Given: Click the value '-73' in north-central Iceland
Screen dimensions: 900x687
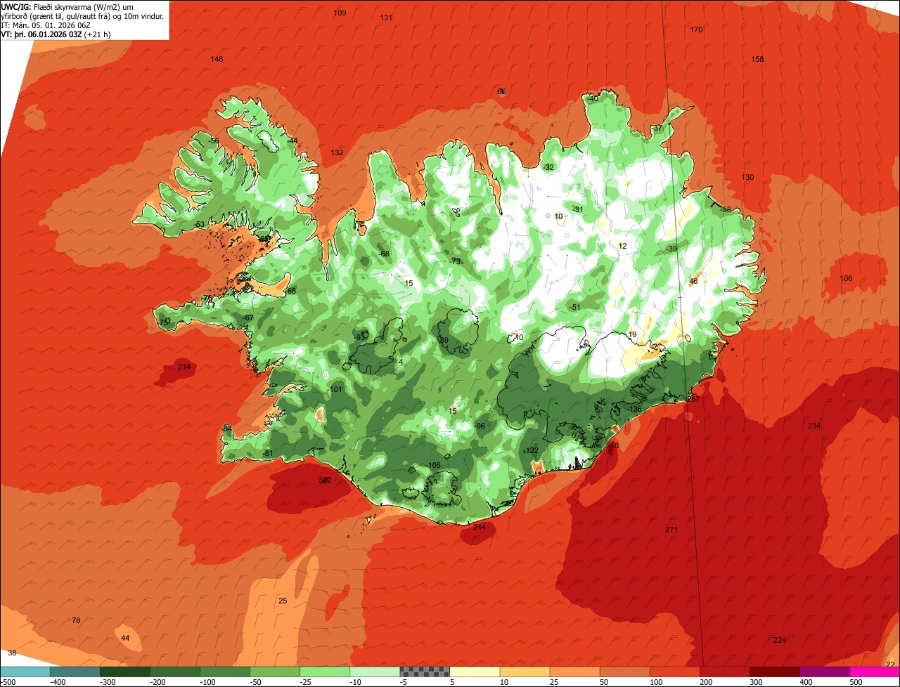Looking at the screenshot, I should tap(456, 261).
